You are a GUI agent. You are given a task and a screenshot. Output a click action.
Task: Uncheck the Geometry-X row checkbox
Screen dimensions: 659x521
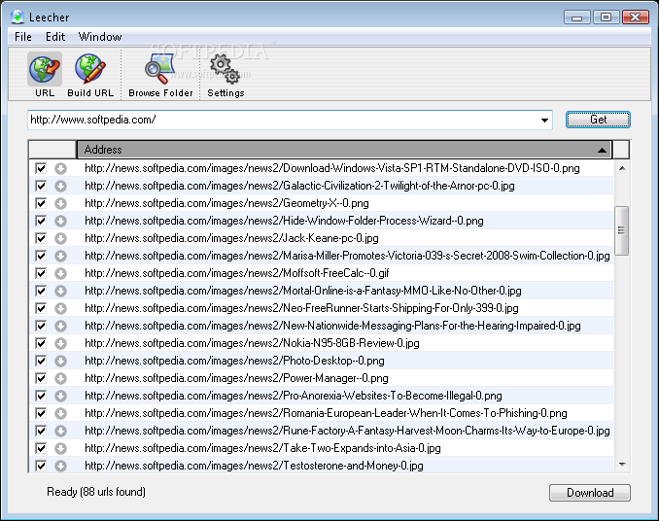coord(41,203)
